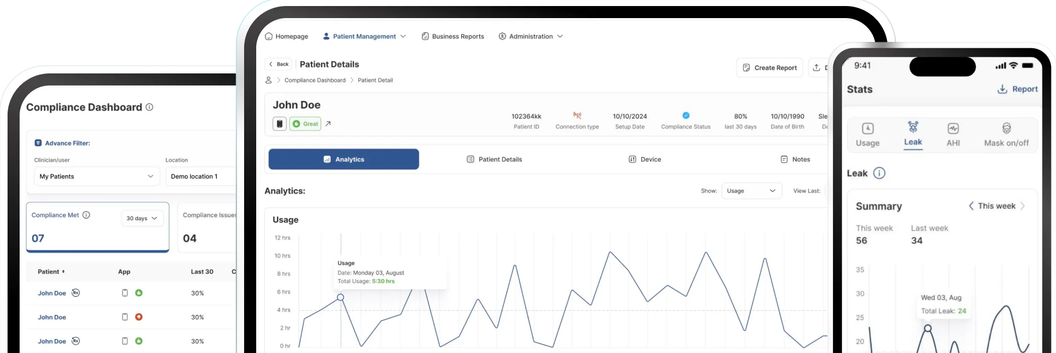Click the info icon beside Compliance Met

point(86,215)
